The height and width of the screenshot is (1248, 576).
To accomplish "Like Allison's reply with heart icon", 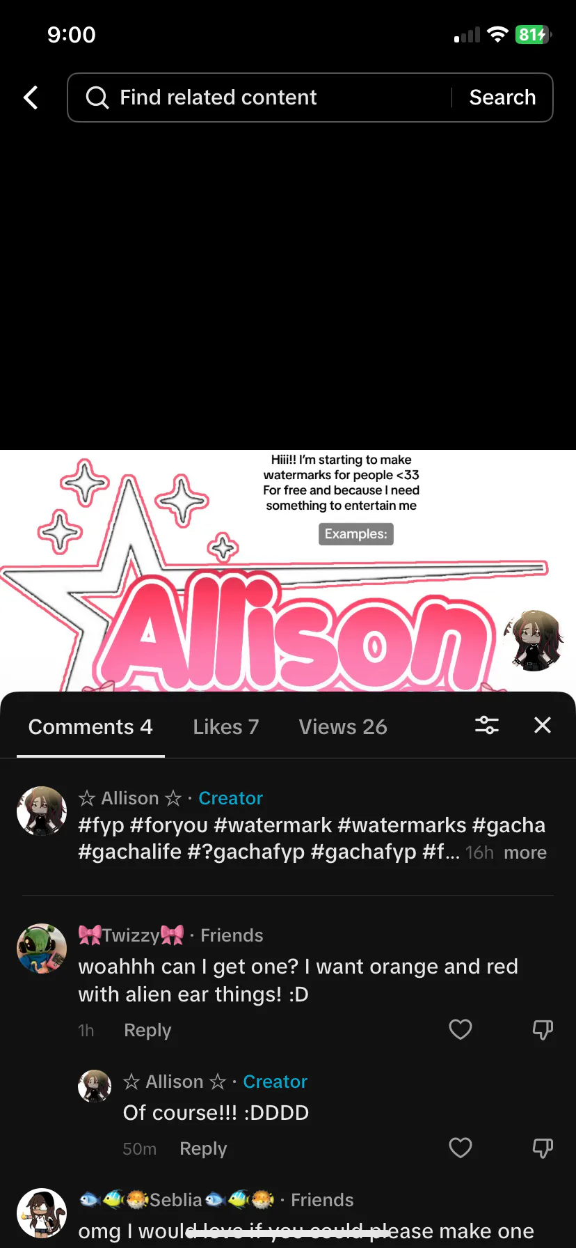I will click(x=461, y=1148).
